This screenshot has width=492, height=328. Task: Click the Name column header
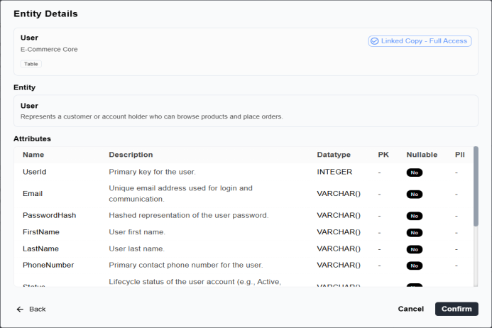point(33,155)
